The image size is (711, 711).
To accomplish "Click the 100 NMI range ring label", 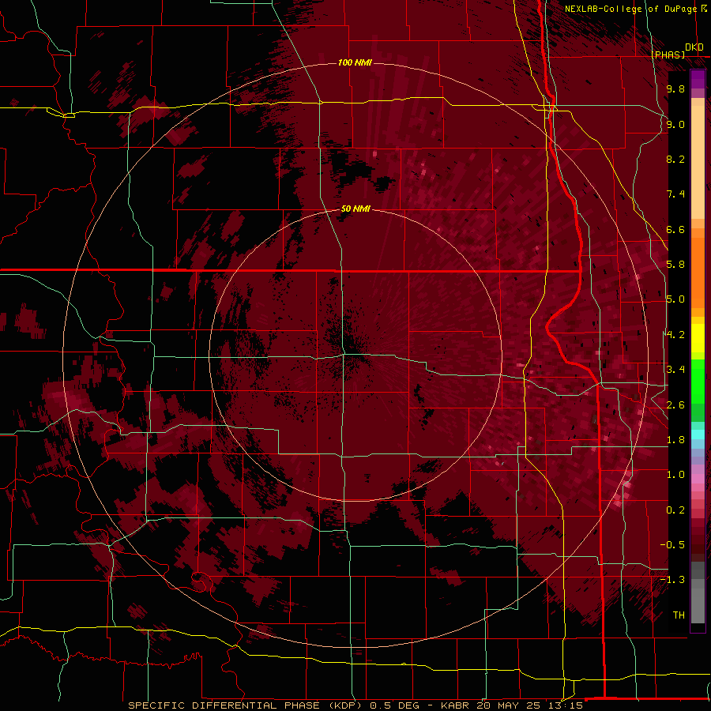I will coord(355,62).
